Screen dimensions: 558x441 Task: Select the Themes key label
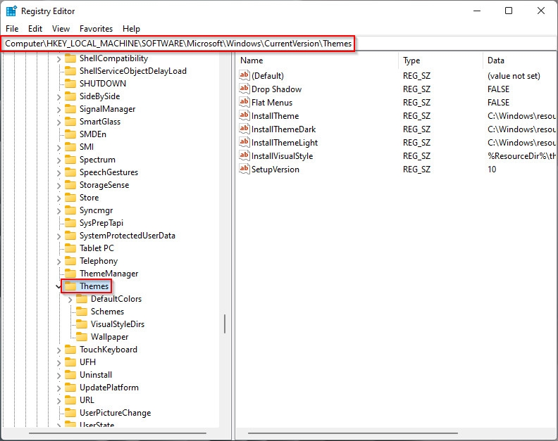point(94,286)
